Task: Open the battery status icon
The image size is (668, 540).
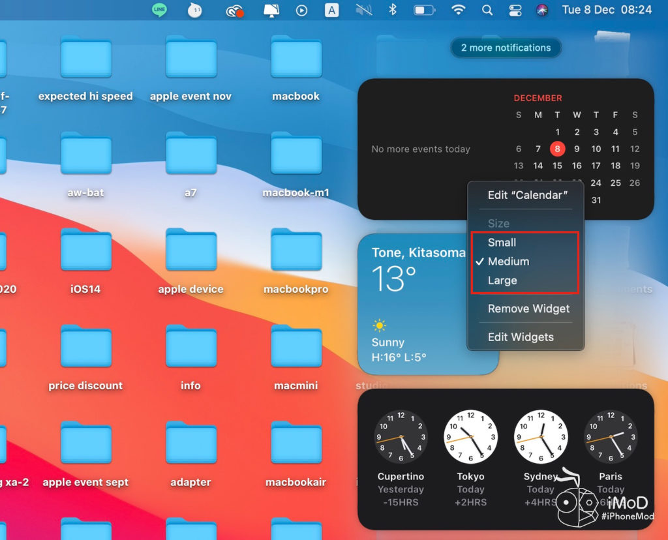Action: [x=424, y=10]
